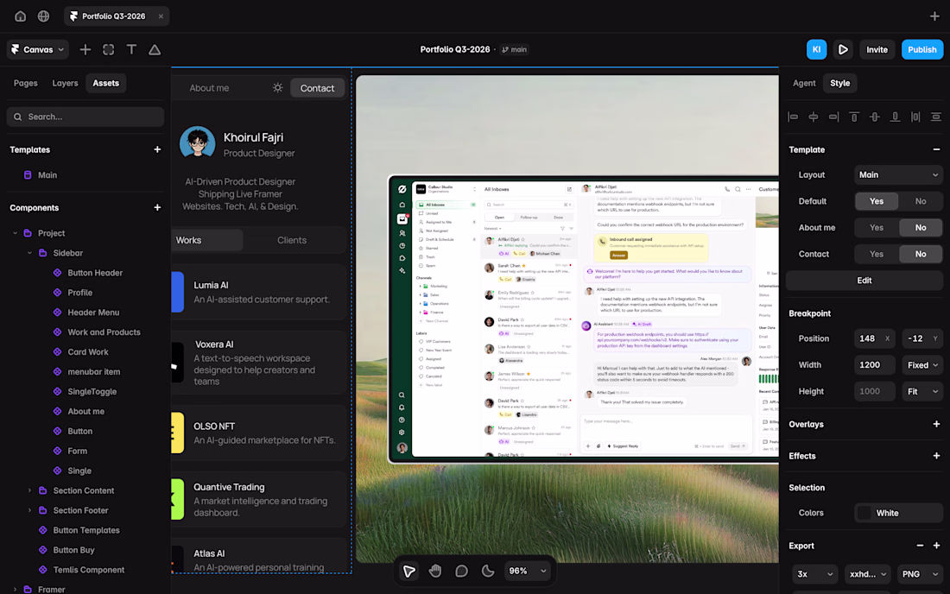This screenshot has height=594, width=950.
Task: Open the main branch label
Action: [515, 50]
